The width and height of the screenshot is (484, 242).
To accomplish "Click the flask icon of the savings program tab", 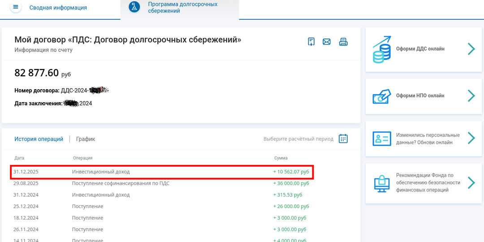I will [x=134, y=8].
